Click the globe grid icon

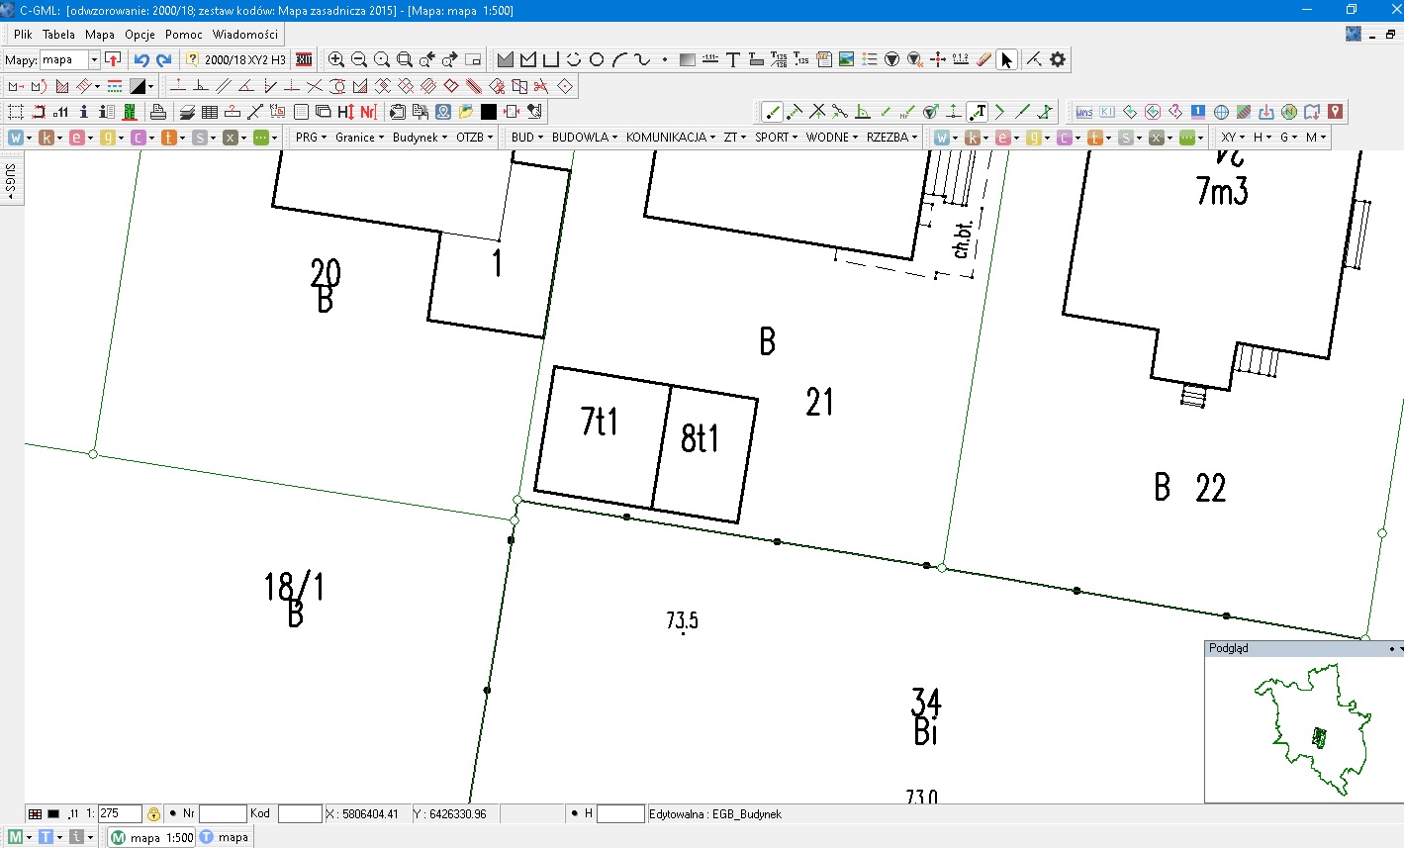click(x=1221, y=112)
